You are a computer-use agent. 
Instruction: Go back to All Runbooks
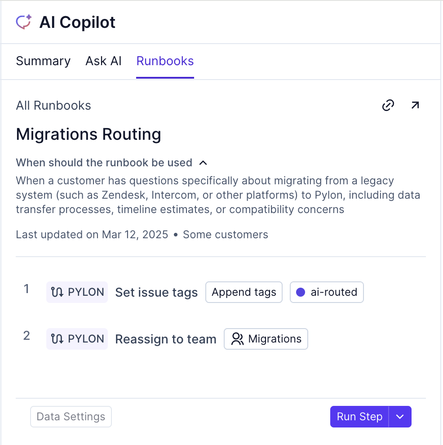53,106
